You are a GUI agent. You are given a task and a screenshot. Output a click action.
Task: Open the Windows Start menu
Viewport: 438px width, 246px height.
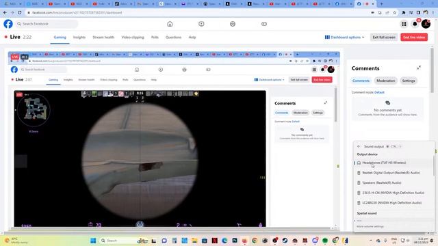[x=93, y=241]
